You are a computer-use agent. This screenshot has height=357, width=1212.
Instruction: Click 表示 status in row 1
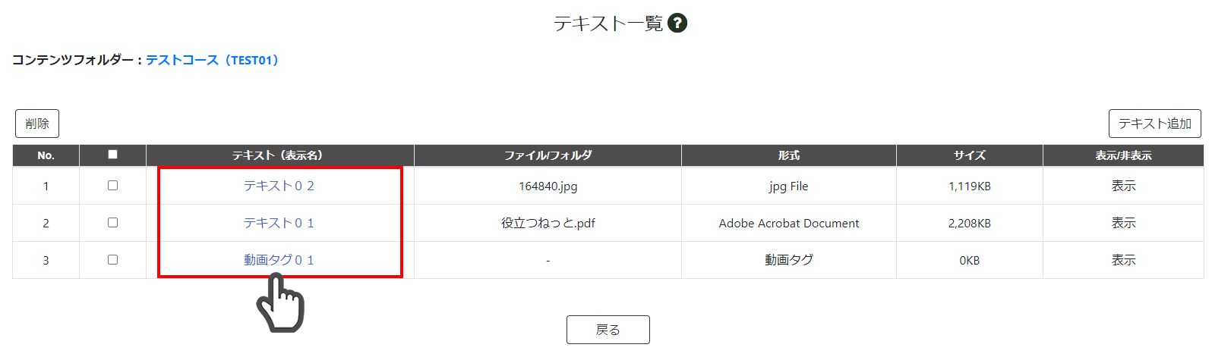tap(1123, 186)
